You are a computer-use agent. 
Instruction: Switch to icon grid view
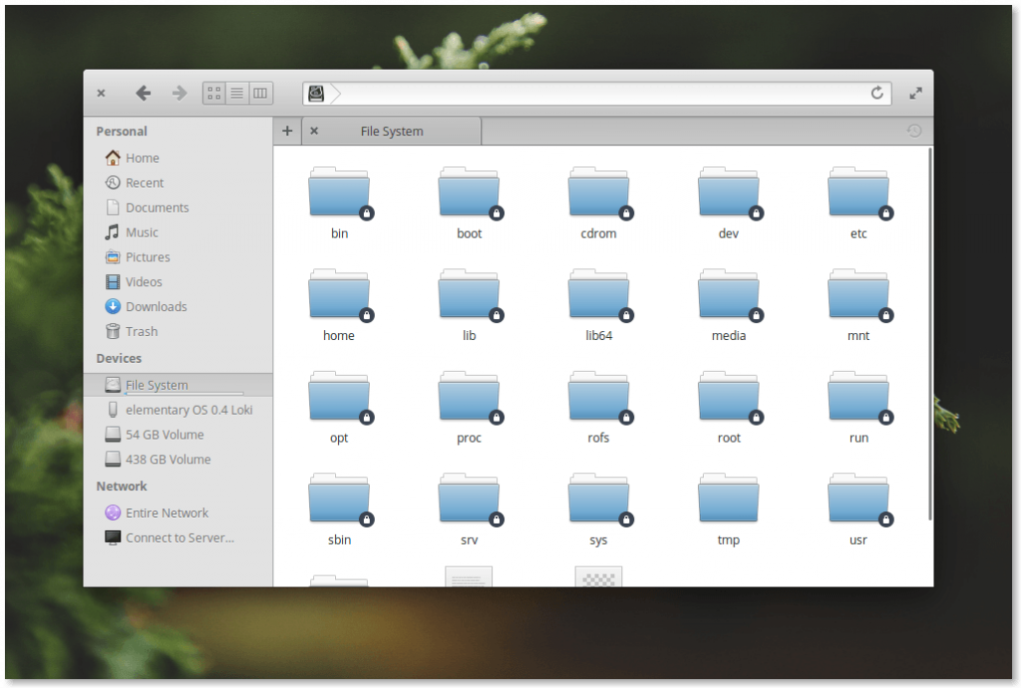coord(214,93)
